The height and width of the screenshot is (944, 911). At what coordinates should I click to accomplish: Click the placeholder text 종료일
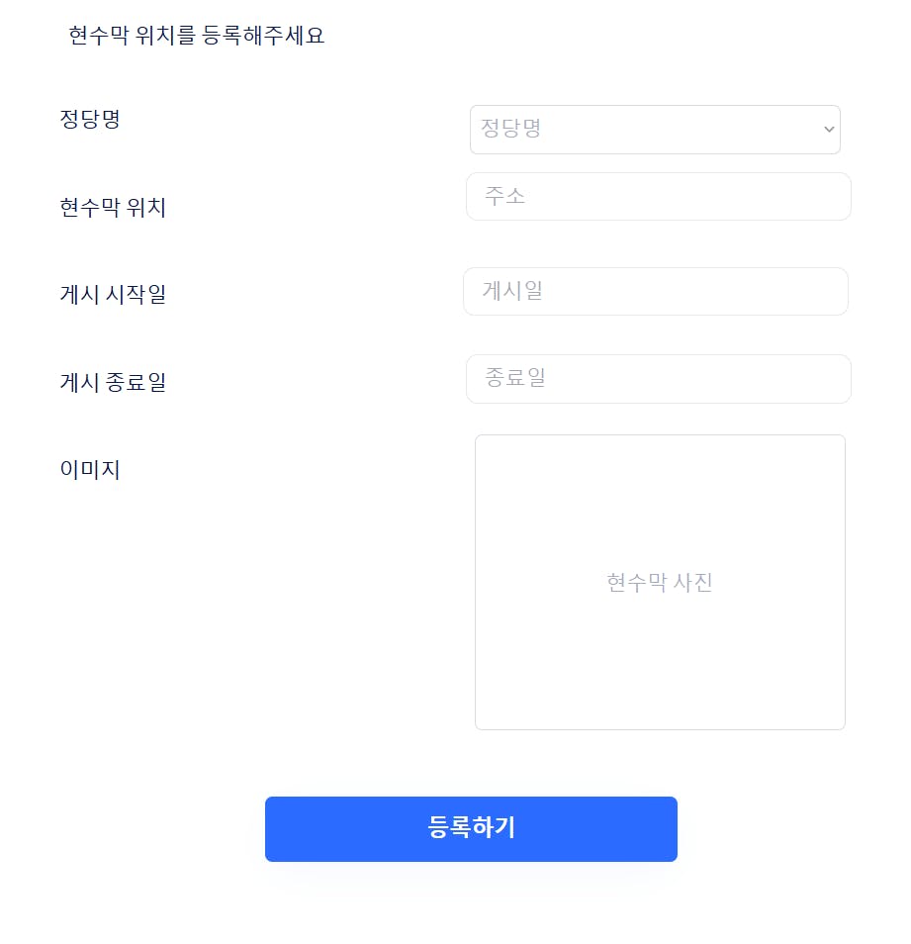click(x=513, y=378)
